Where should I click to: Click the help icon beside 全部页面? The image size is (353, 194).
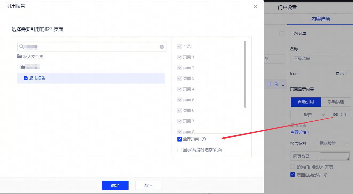pyautogui.click(x=204, y=139)
